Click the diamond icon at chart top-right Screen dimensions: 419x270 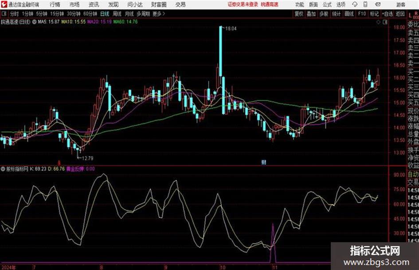pos(378,22)
